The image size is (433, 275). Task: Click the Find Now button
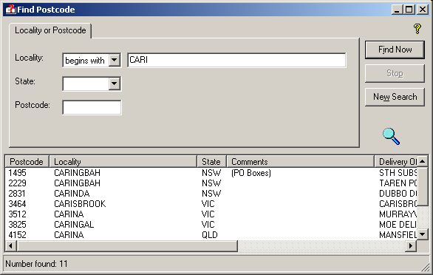coord(395,50)
